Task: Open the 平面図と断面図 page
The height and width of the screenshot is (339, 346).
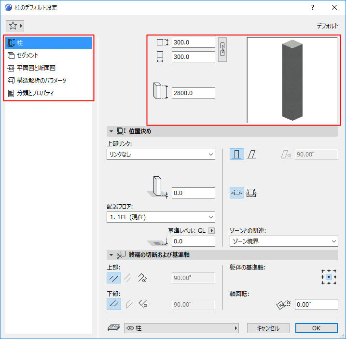Action: [x=49, y=68]
